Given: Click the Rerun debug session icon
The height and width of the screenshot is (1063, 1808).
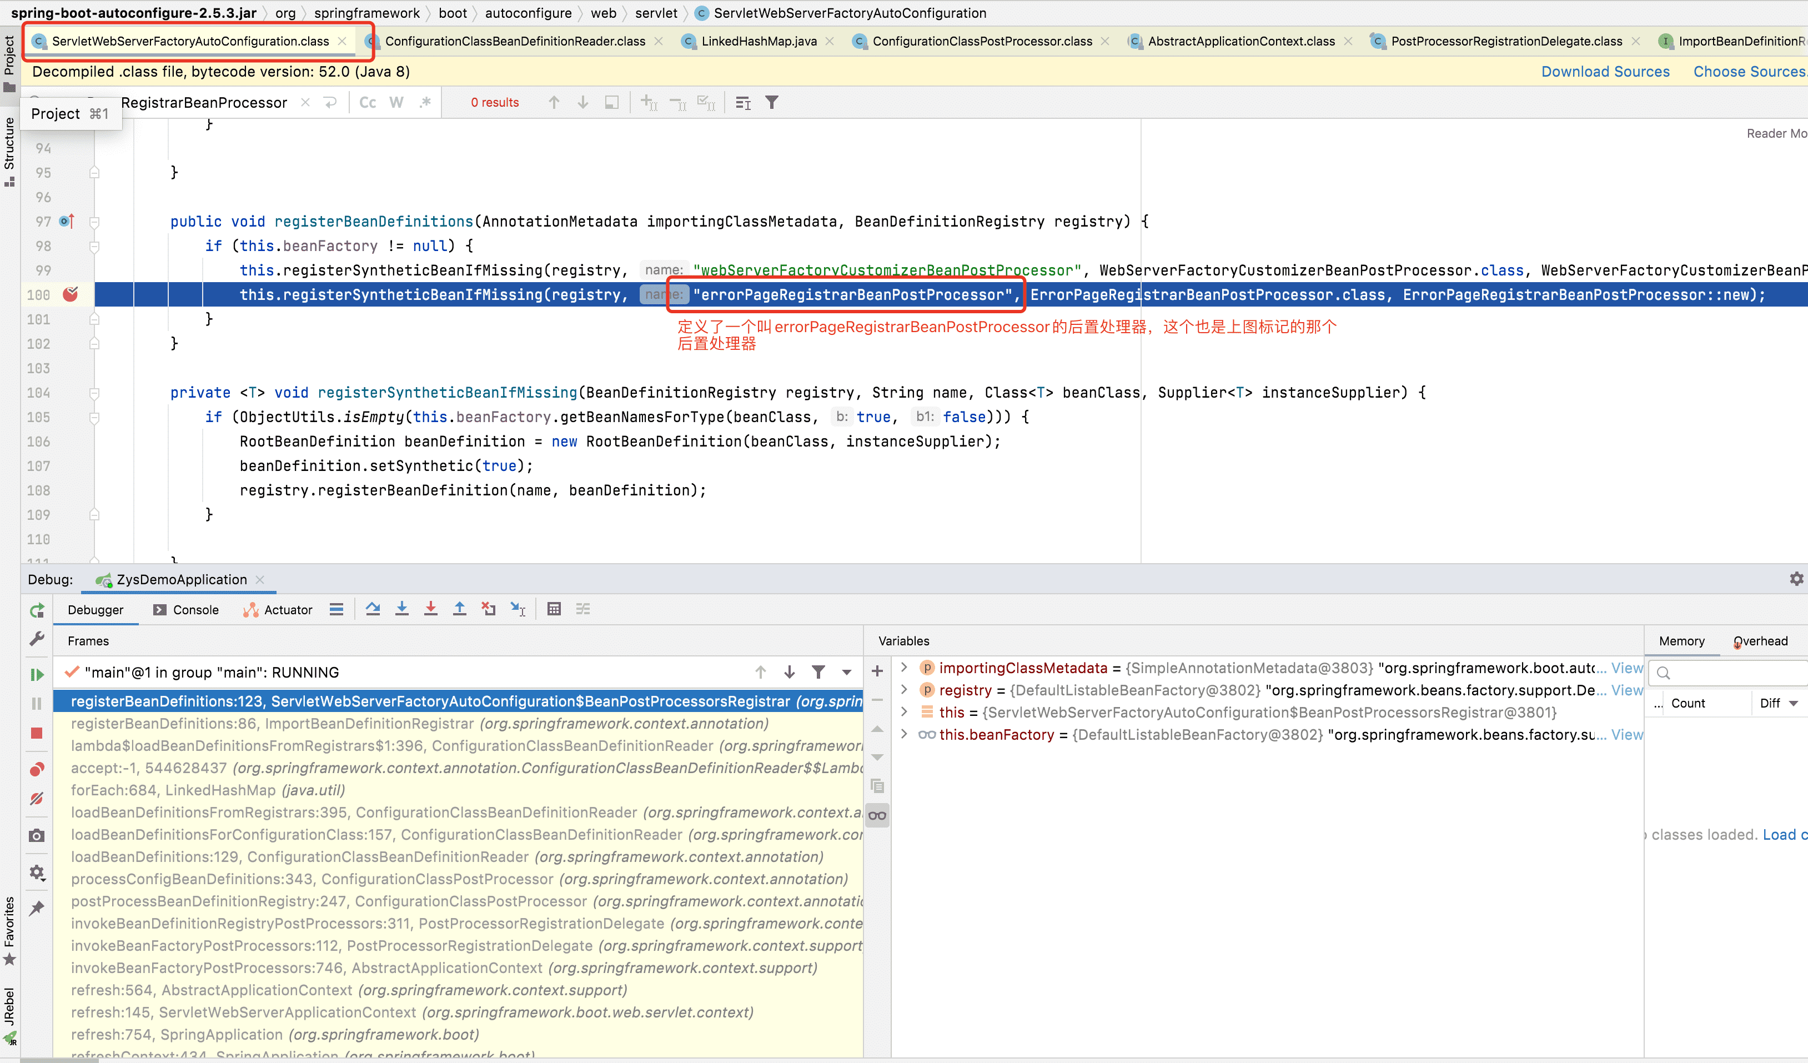Looking at the screenshot, I should tap(37, 610).
